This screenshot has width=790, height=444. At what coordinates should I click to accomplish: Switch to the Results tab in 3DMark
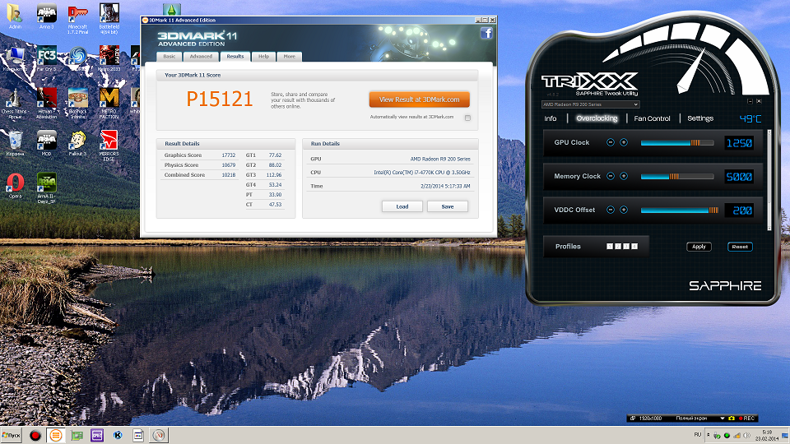coord(235,57)
